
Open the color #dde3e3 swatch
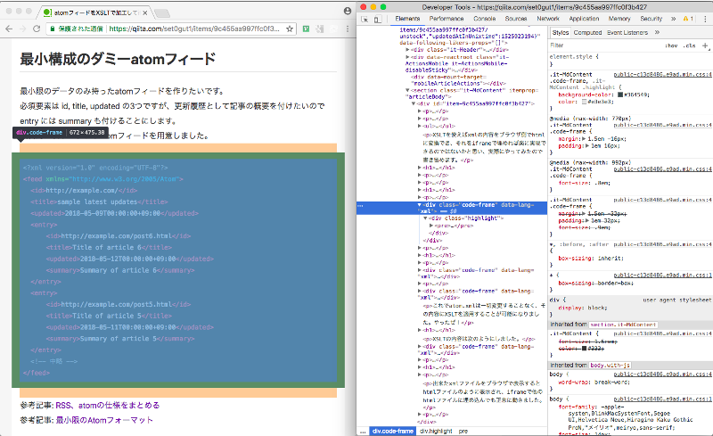[x=585, y=102]
